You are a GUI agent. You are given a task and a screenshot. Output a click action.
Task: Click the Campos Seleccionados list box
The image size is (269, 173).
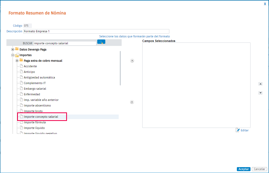click(196, 85)
